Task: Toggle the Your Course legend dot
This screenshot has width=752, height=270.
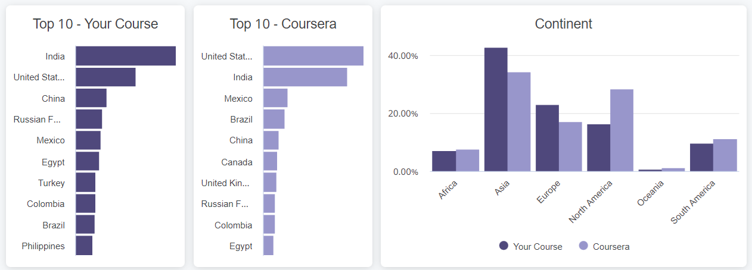Action: 504,246
